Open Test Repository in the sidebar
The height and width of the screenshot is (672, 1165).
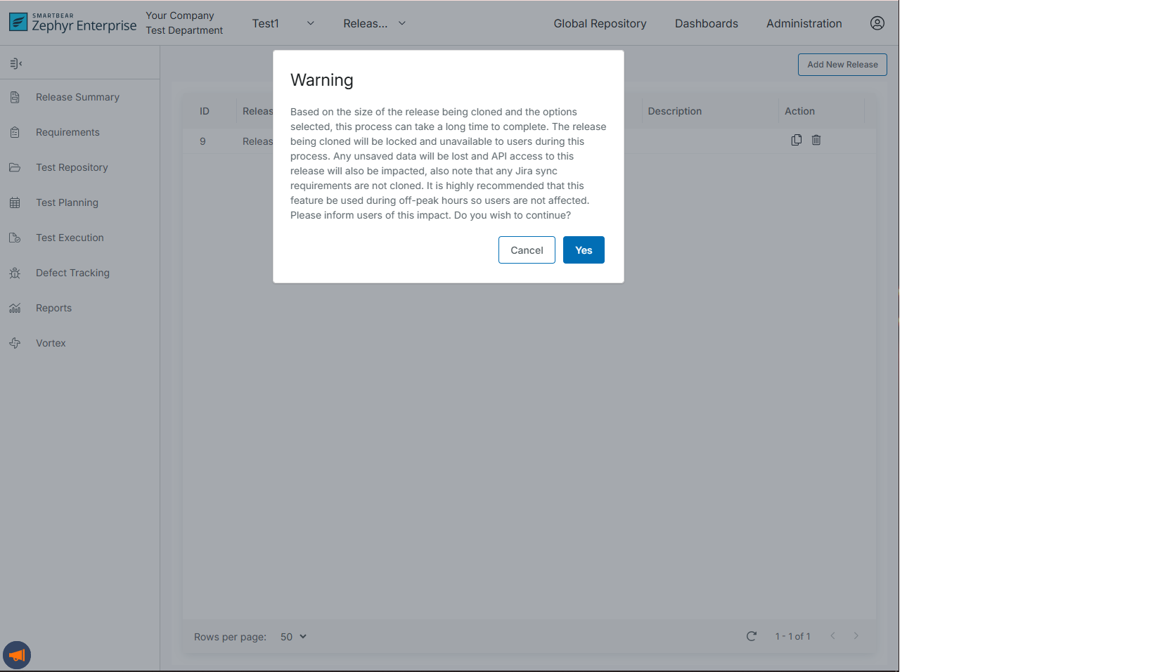click(72, 167)
